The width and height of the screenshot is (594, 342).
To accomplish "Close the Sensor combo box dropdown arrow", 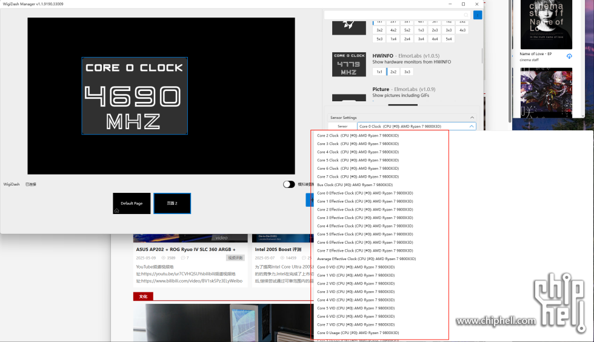I will coord(472,126).
